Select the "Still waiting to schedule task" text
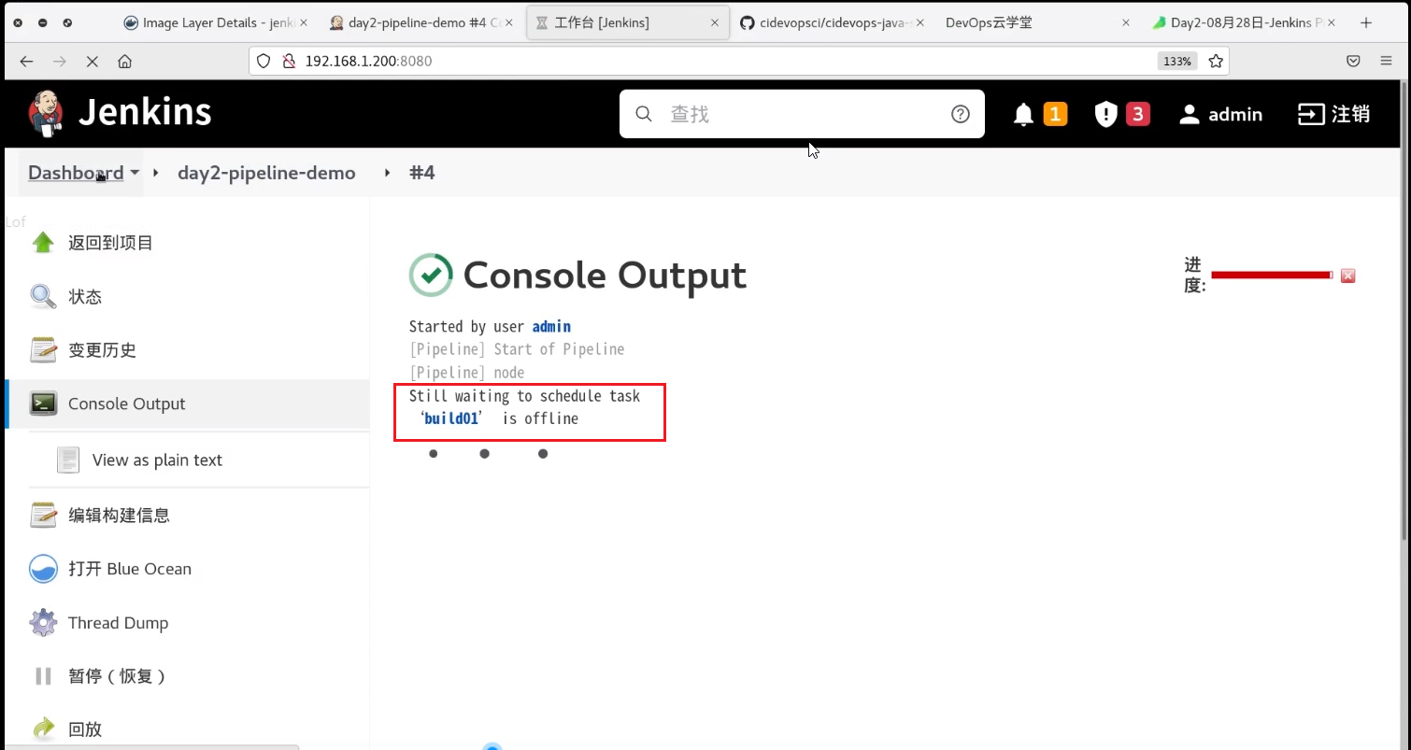 pyautogui.click(x=524, y=396)
